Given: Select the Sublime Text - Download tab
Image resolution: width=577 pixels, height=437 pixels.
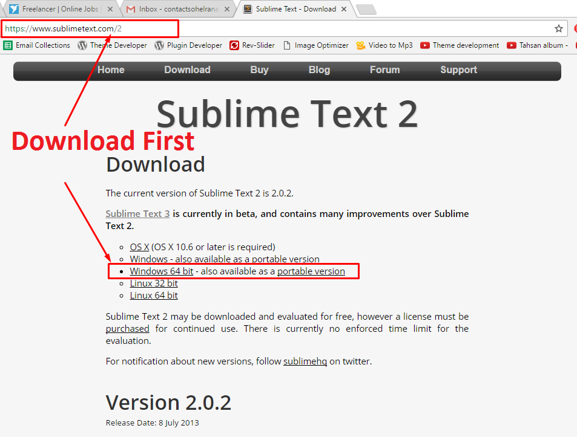Looking at the screenshot, I should [296, 9].
